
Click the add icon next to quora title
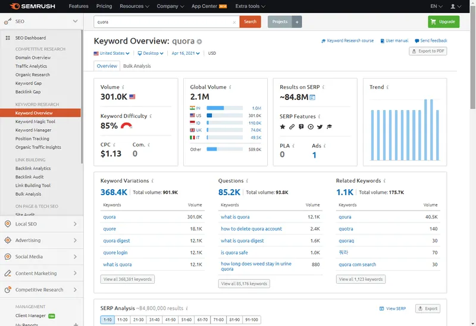(x=199, y=42)
